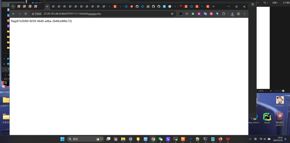This screenshot has width=290, height=143.
Task: Show hidden system tray icons
Action: coord(250,139)
